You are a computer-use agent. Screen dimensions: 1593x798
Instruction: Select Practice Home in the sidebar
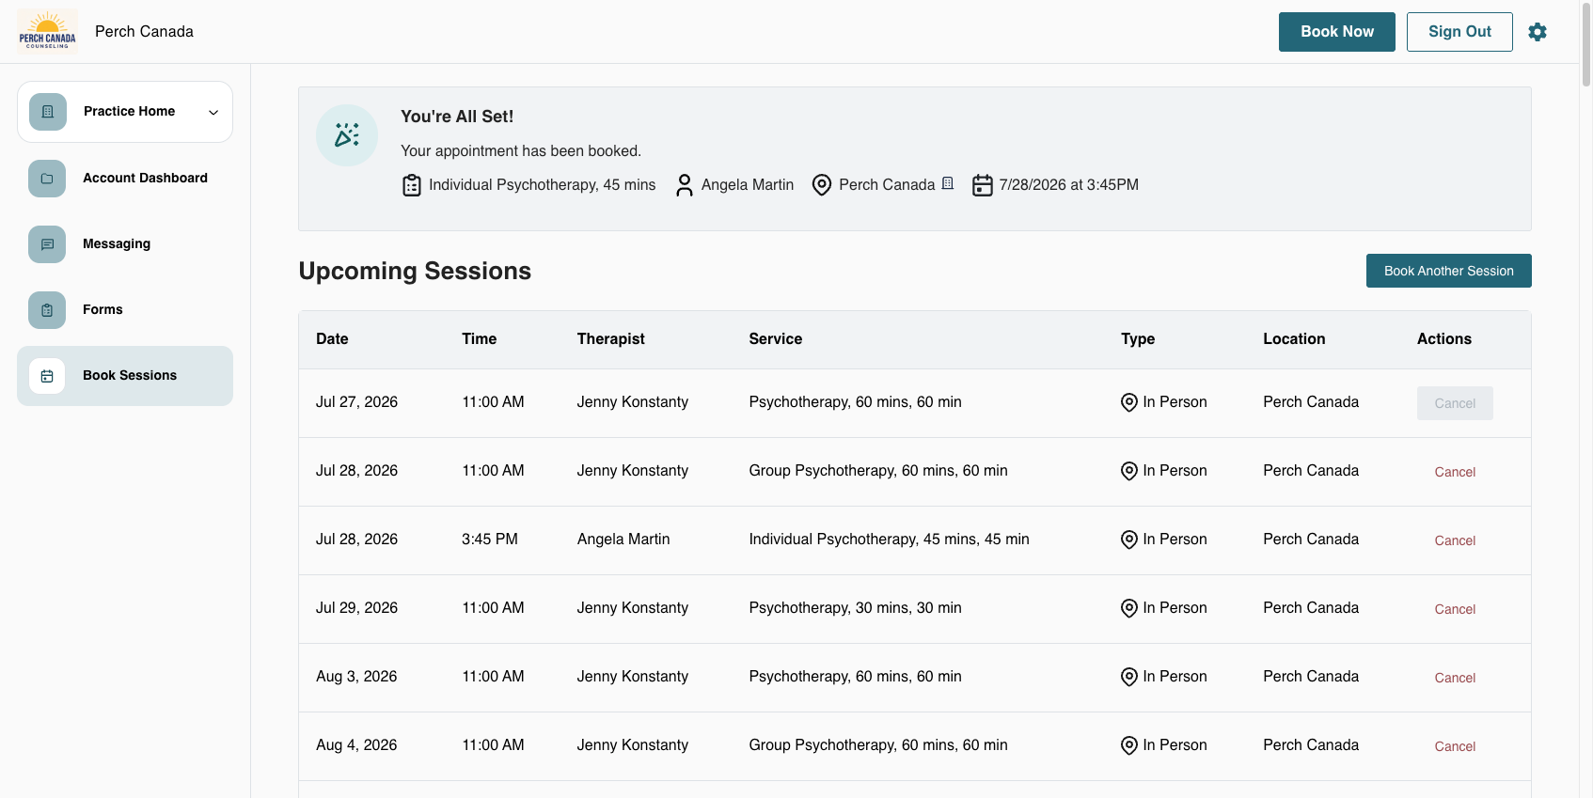[x=125, y=112]
